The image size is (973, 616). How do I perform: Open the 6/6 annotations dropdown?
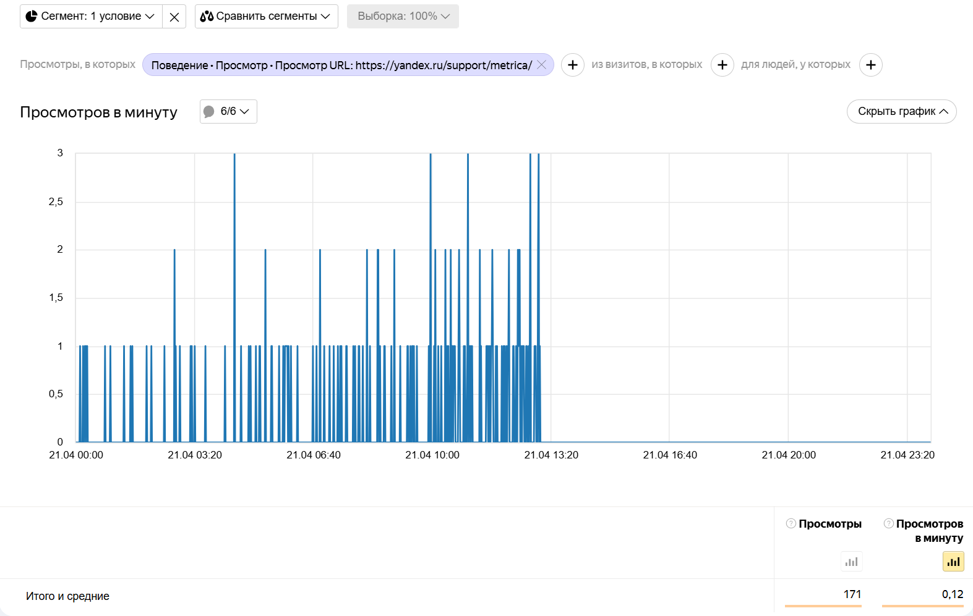tap(228, 112)
